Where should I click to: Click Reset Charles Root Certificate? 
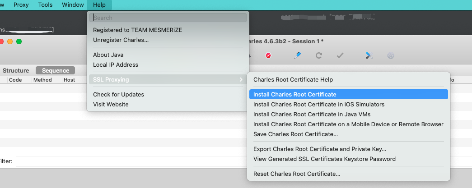[x=297, y=174]
